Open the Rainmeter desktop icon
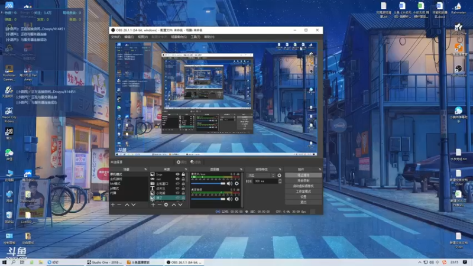This screenshot has height=266, width=473. click(458, 8)
